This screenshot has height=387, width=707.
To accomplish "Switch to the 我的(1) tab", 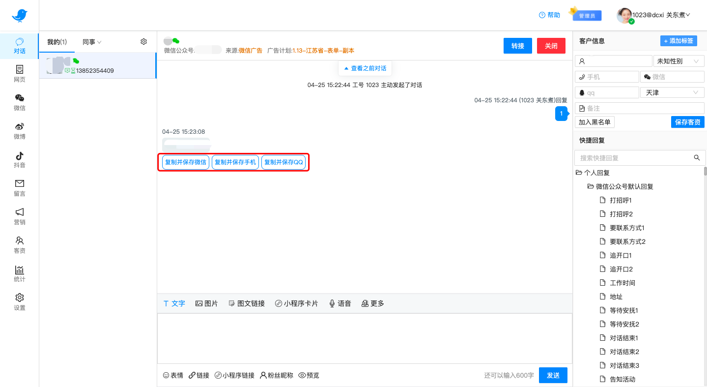I will [x=57, y=41].
